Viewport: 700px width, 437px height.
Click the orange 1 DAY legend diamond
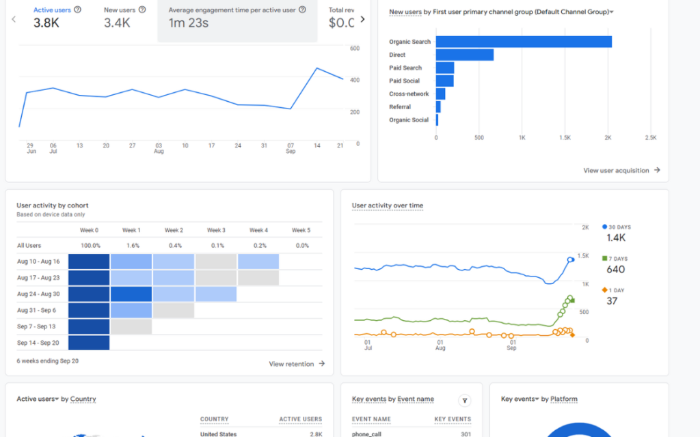pyautogui.click(x=605, y=290)
